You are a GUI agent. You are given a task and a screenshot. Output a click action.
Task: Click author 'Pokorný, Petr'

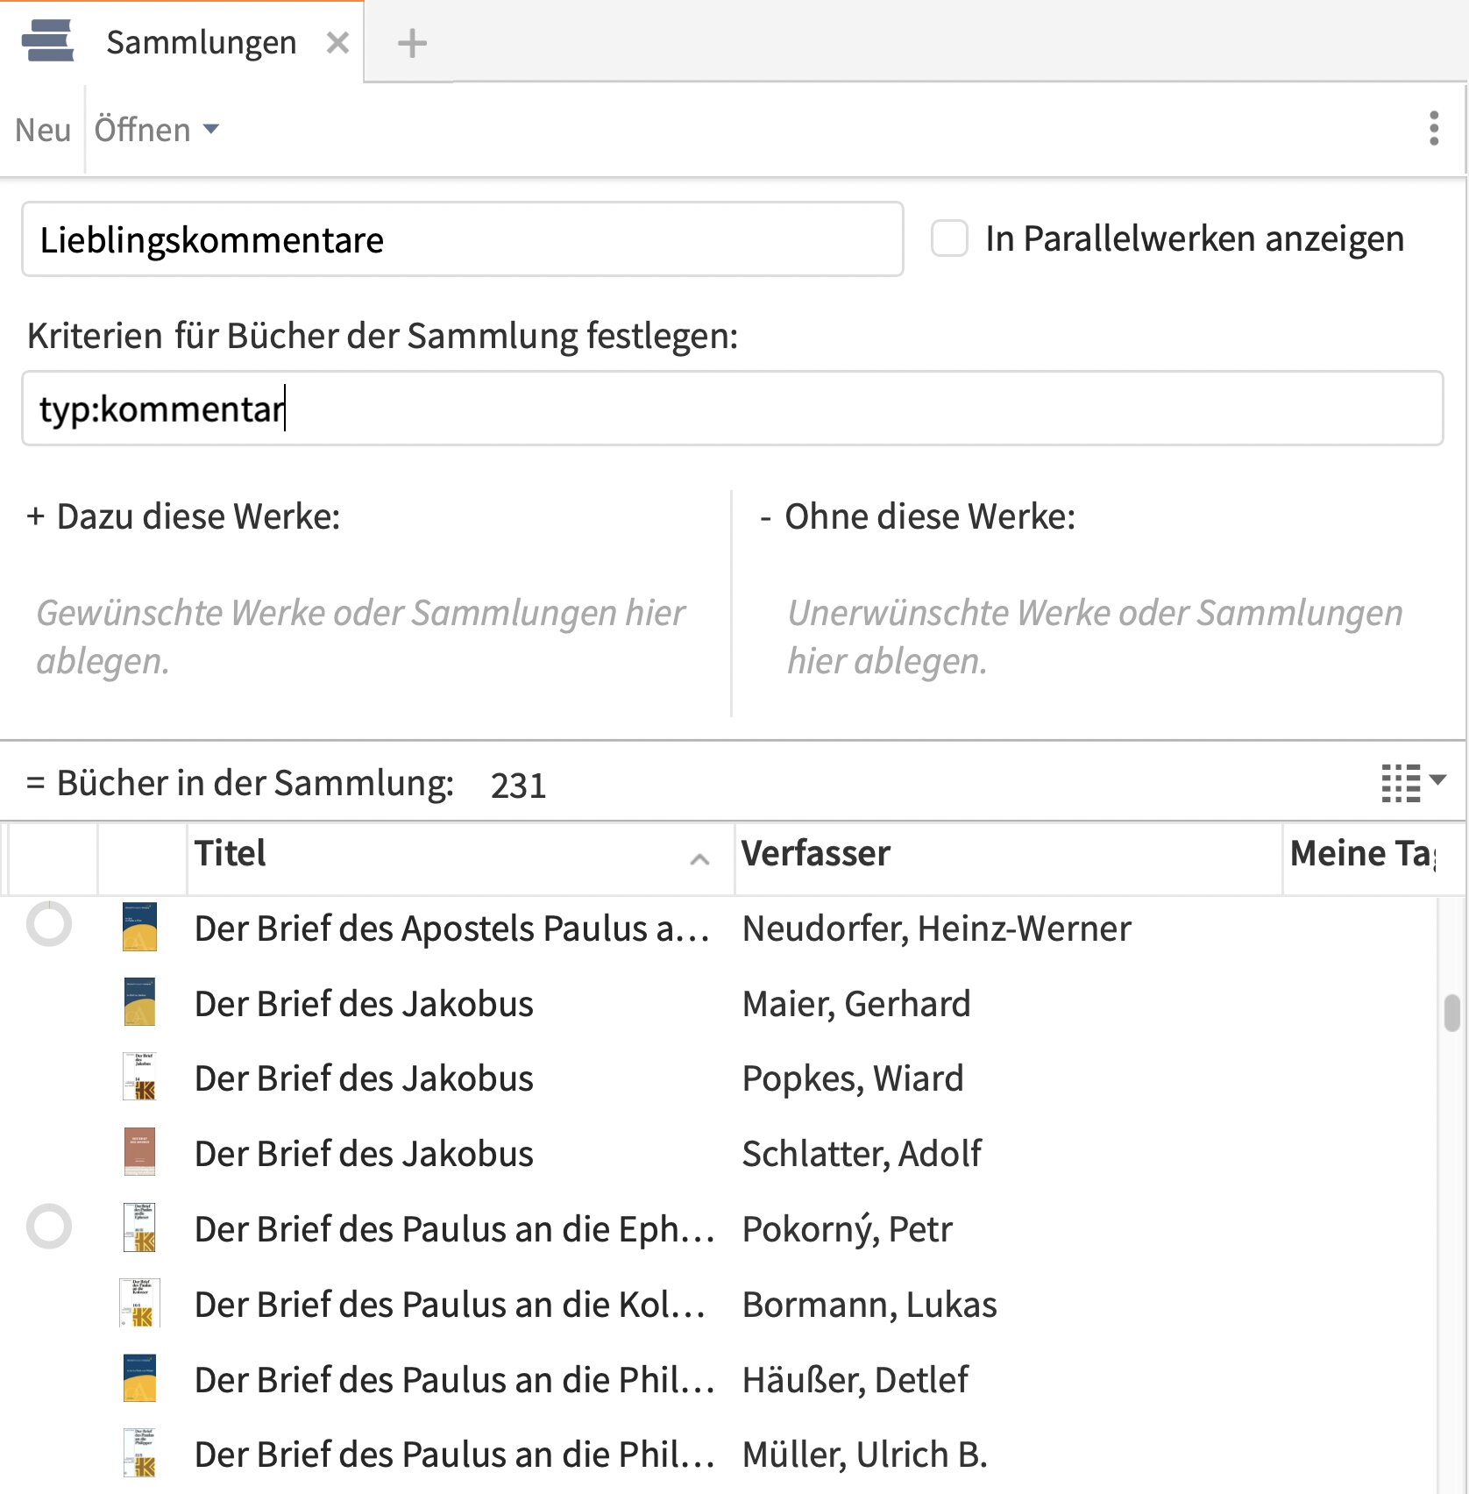(x=847, y=1228)
